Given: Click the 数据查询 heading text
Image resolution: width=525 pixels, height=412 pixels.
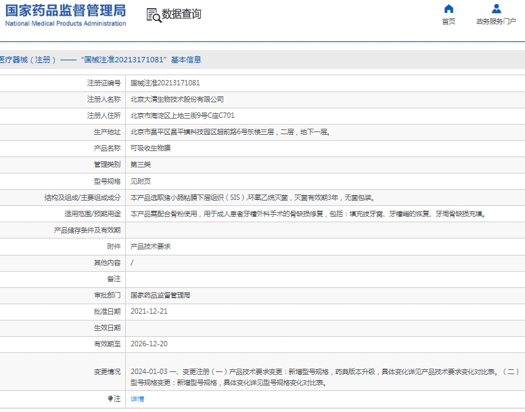Looking at the screenshot, I should coord(181,14).
